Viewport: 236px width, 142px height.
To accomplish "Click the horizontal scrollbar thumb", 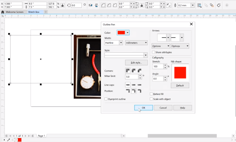I will (182, 136).
